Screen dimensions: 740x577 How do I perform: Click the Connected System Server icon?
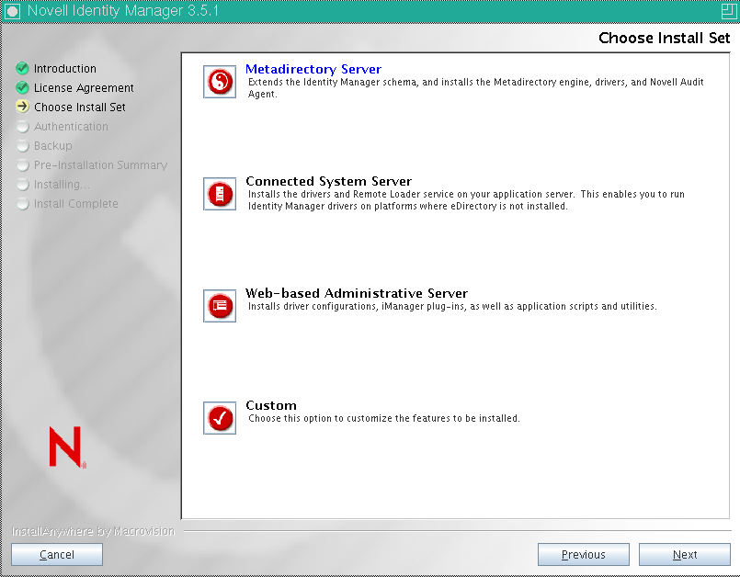pos(219,194)
